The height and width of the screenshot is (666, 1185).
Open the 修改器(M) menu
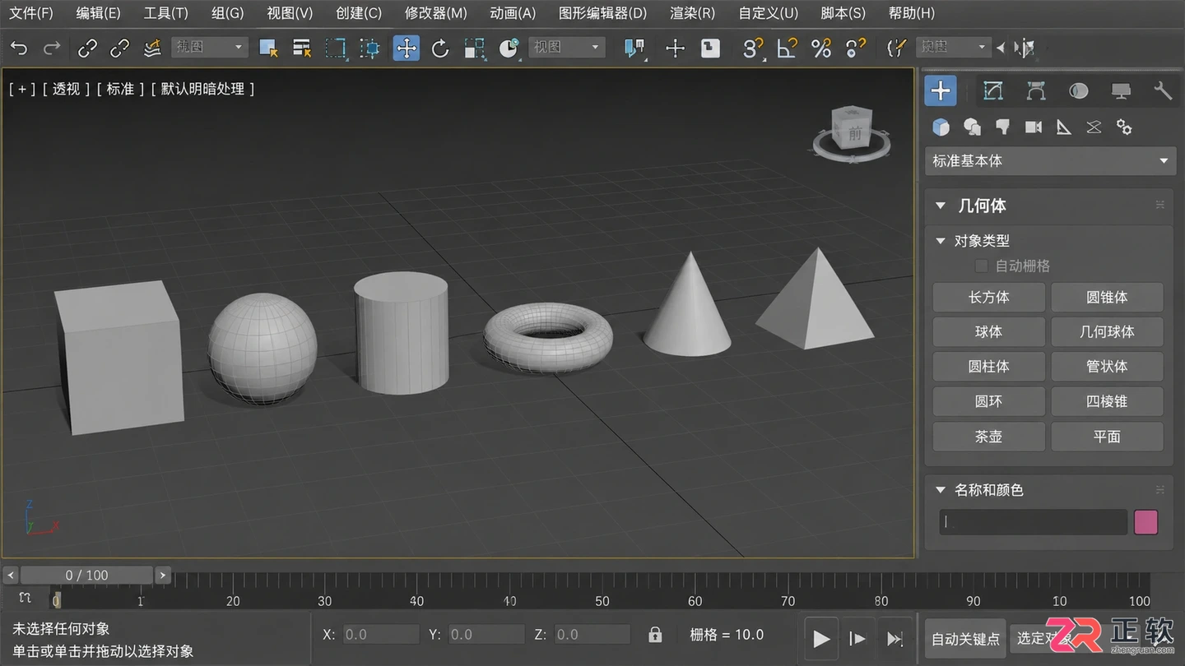(435, 13)
